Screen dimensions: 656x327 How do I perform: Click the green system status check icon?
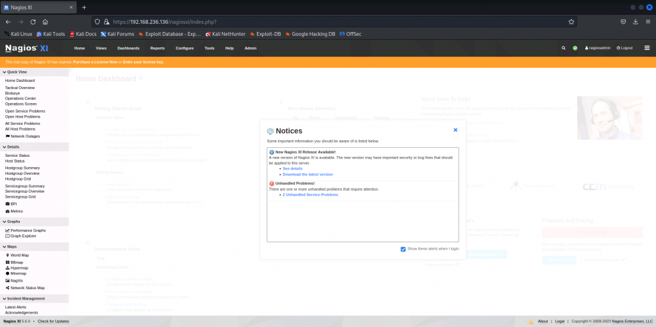coord(575,48)
